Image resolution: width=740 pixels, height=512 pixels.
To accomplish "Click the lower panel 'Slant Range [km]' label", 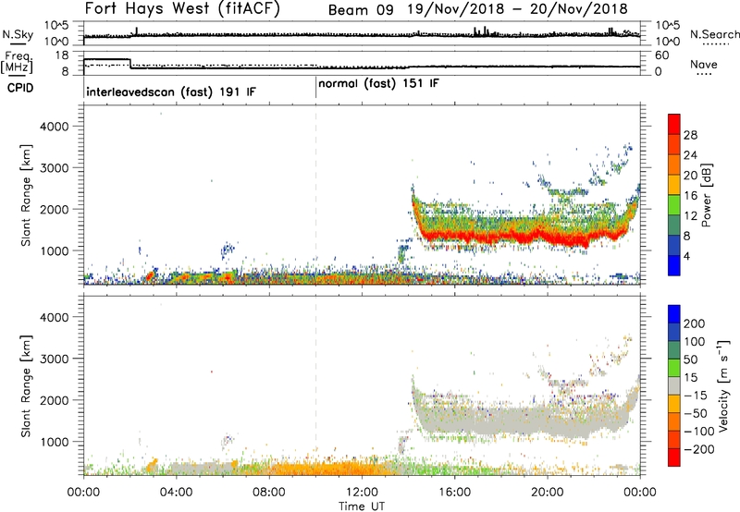I will tap(26, 386).
